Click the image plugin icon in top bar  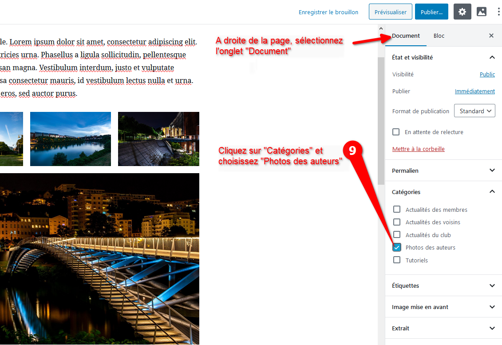[482, 12]
